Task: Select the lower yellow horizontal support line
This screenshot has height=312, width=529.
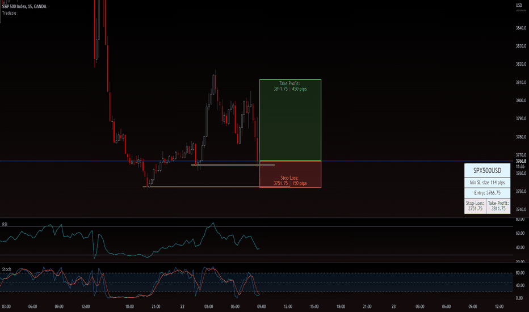Action: pos(216,187)
